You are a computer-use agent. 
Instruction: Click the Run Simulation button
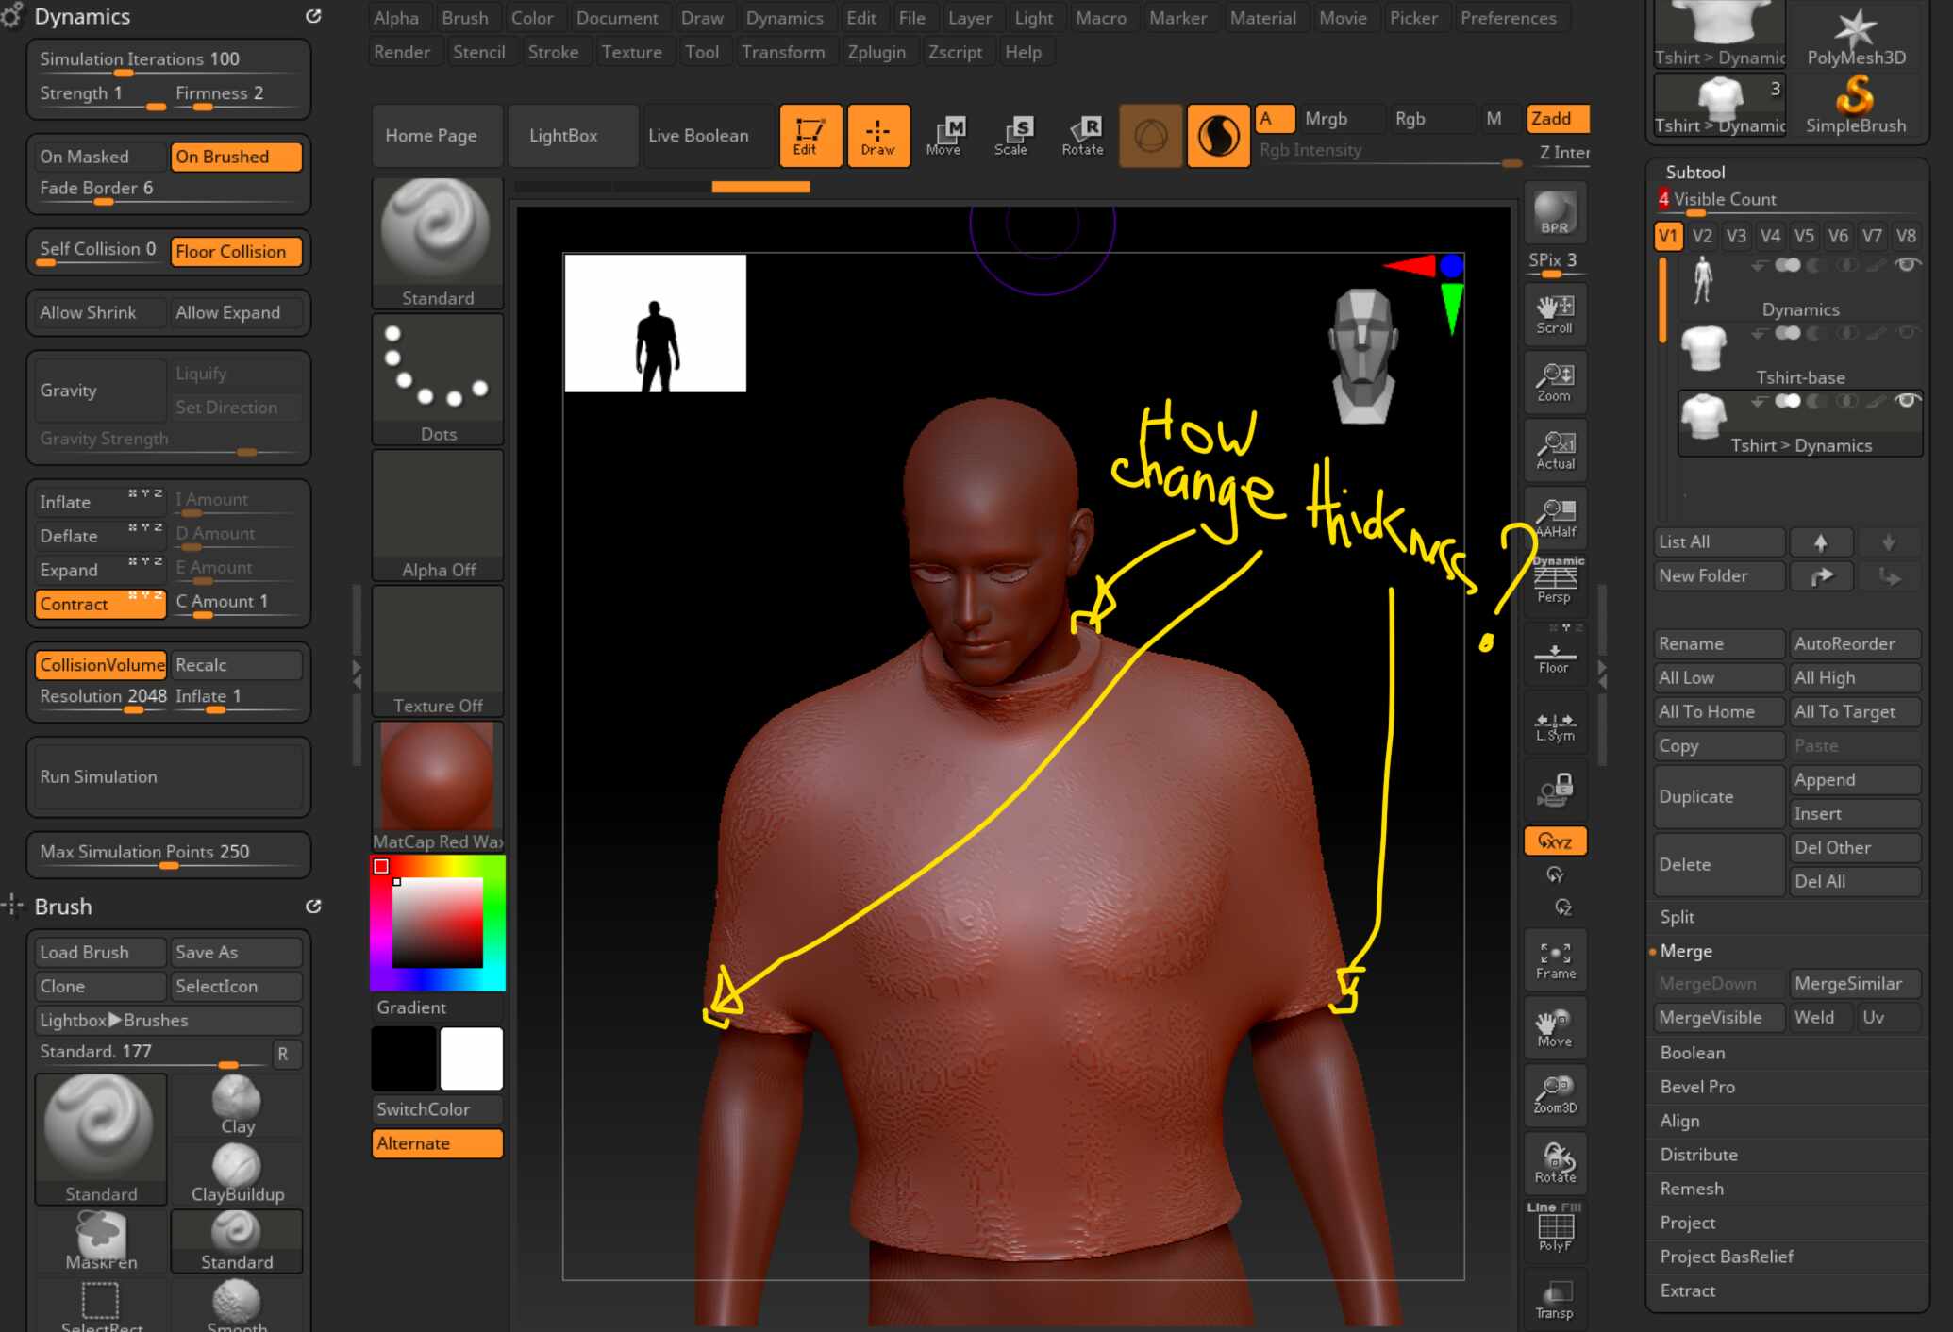click(168, 777)
